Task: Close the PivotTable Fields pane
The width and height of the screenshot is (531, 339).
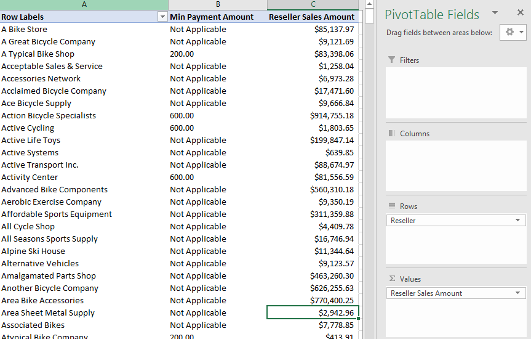Action: coord(520,13)
